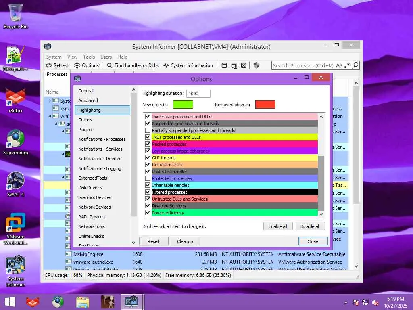Collapse the wininit process tree node
Screen dimensions: 413x310
[x=50, y=116]
